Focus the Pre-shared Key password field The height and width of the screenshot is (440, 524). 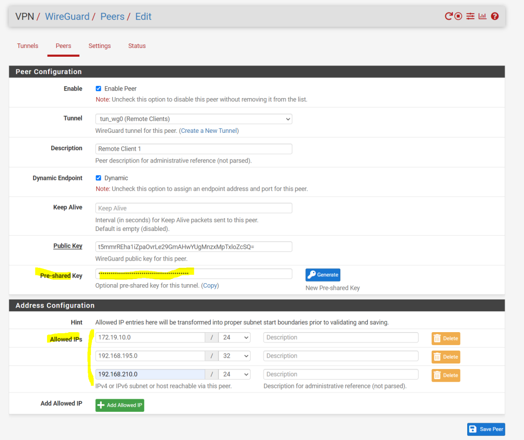click(193, 274)
